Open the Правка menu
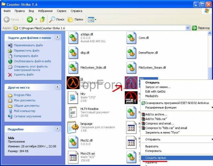 coord(20,11)
